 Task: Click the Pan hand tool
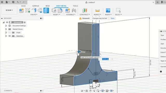[90, 91]
